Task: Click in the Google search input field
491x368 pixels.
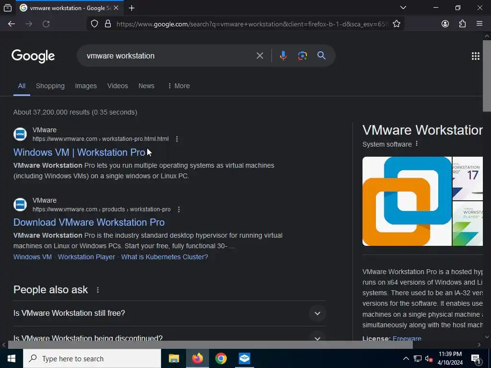Action: point(169,56)
